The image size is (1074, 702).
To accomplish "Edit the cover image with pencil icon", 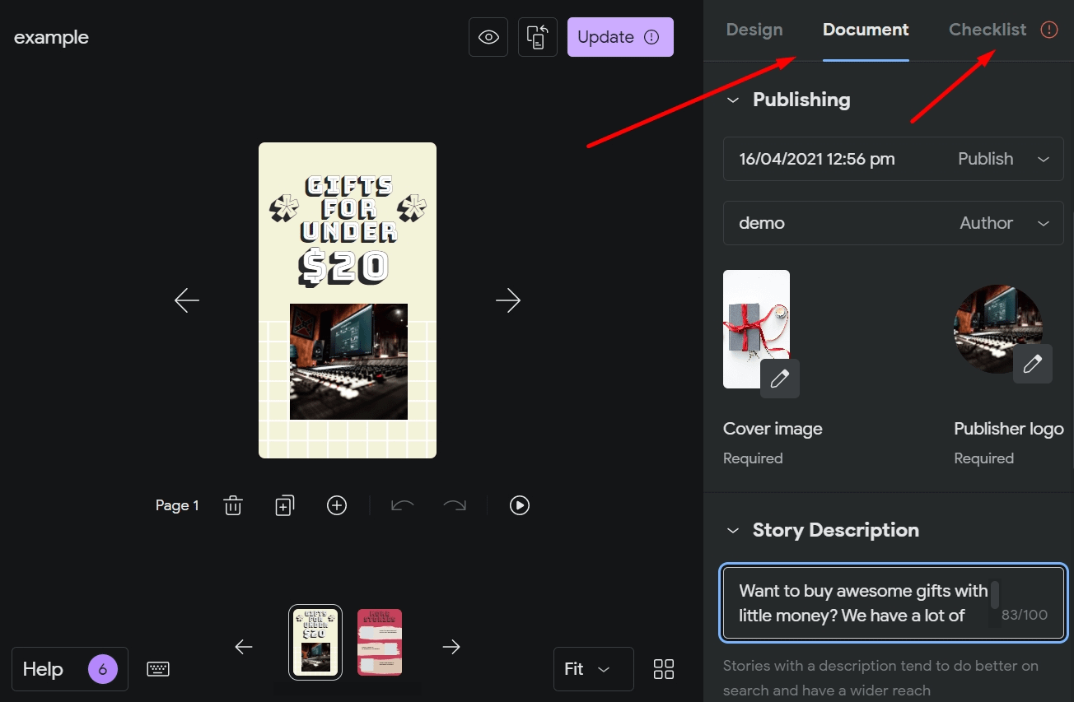I will [780, 379].
